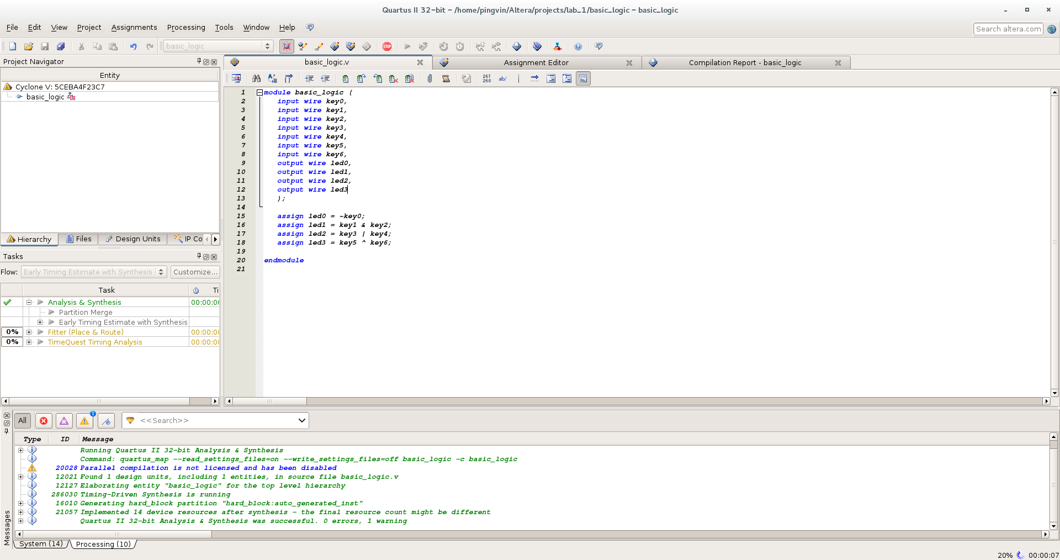
Task: Toggle line numbers display in editor toolbar
Action: (486, 78)
